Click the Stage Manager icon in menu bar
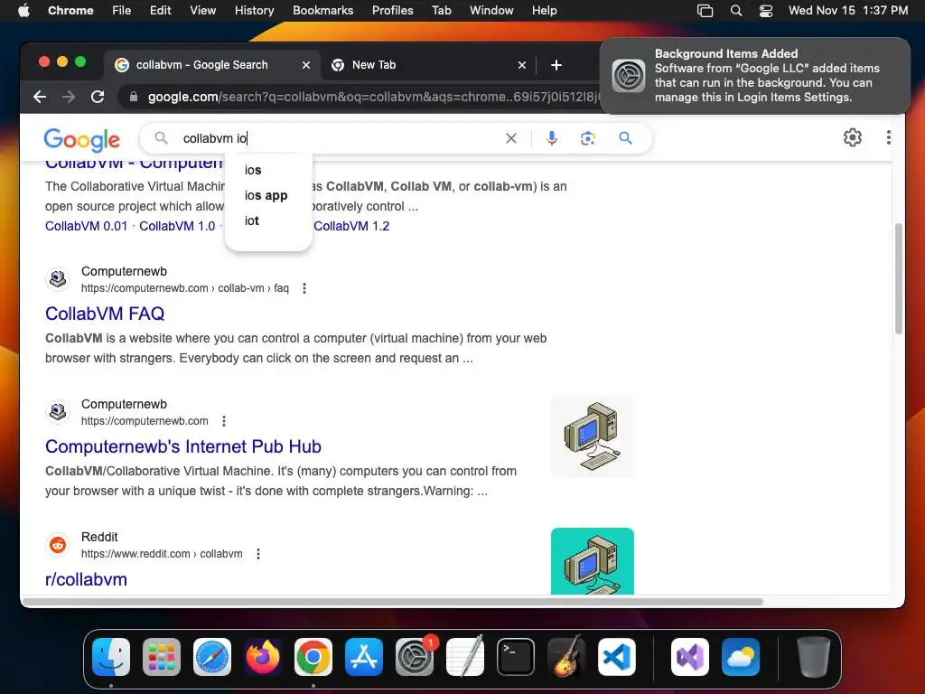The image size is (925, 694). point(705,11)
